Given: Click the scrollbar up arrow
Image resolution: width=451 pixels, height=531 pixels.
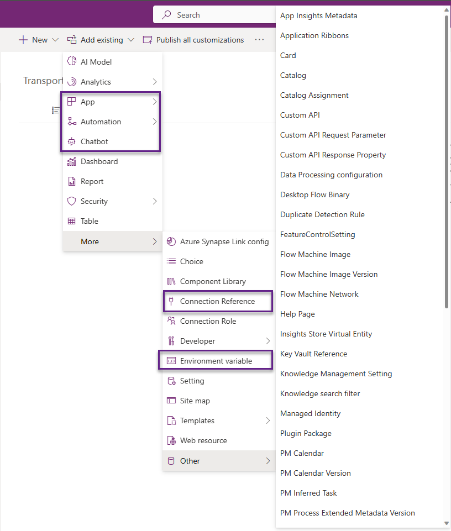Looking at the screenshot, I should (447, 10).
